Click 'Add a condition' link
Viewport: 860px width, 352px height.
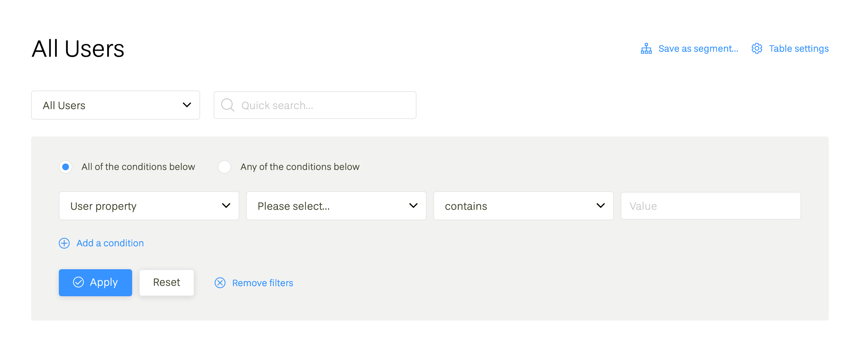tap(110, 243)
